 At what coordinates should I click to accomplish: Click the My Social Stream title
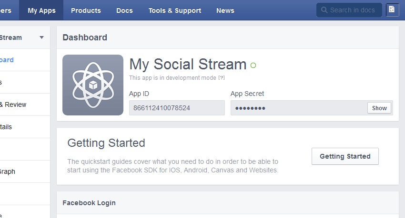tap(188, 64)
